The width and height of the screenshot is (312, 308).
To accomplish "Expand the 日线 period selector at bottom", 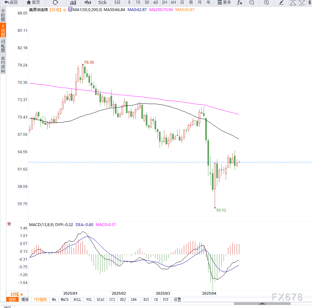I will (x=17, y=294).
